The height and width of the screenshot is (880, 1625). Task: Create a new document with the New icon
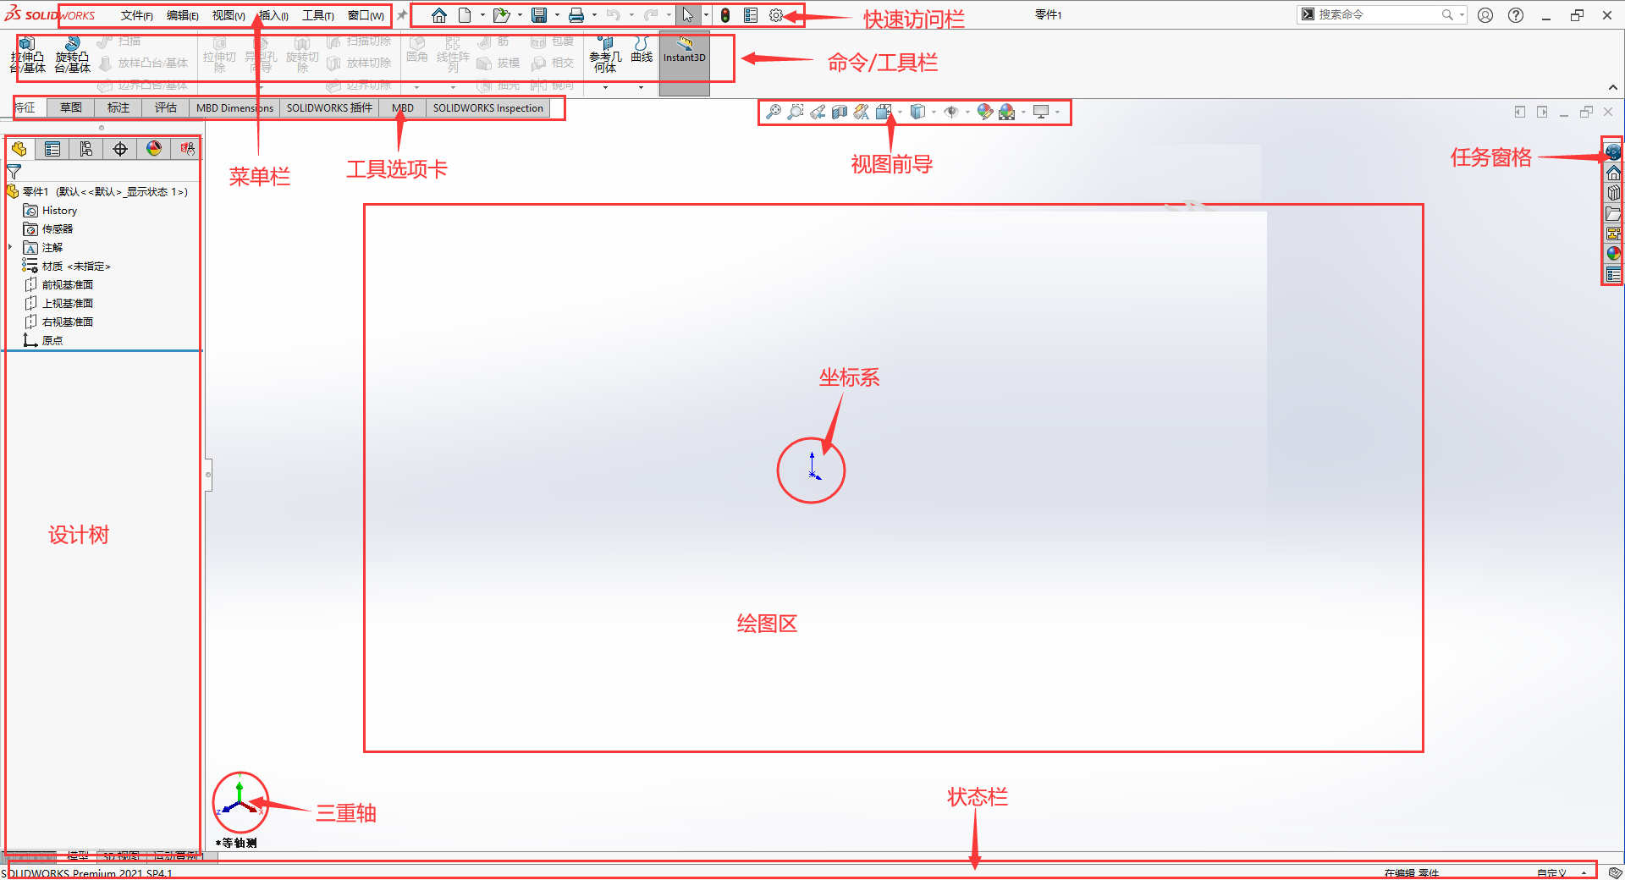[x=465, y=15]
